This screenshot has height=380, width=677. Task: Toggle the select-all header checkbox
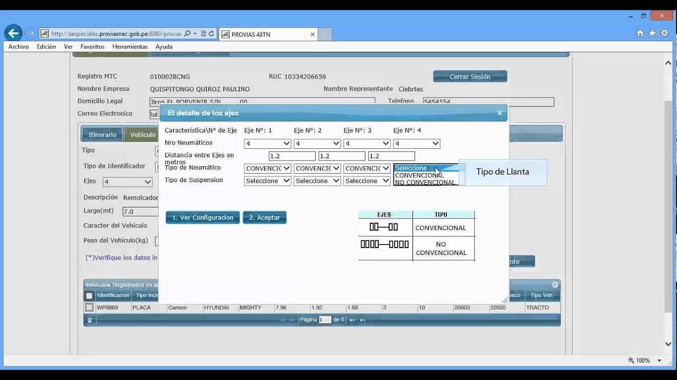(x=89, y=296)
